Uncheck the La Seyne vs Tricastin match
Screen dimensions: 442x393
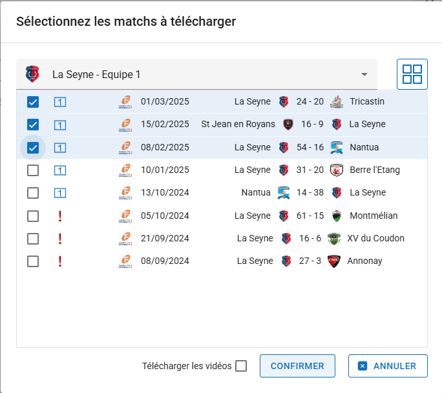click(33, 102)
